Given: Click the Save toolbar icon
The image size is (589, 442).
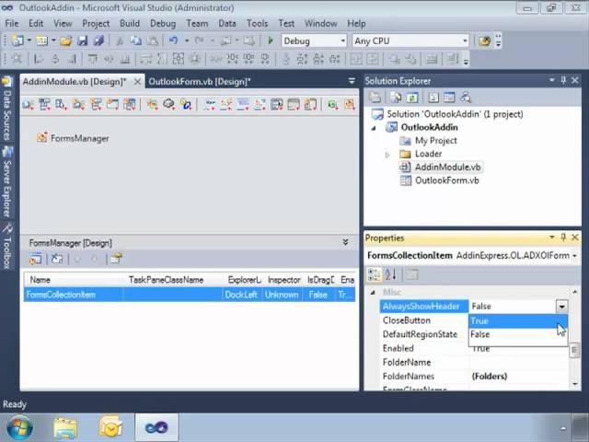Looking at the screenshot, I should click(82, 41).
